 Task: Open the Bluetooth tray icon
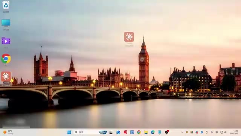pos(202,132)
